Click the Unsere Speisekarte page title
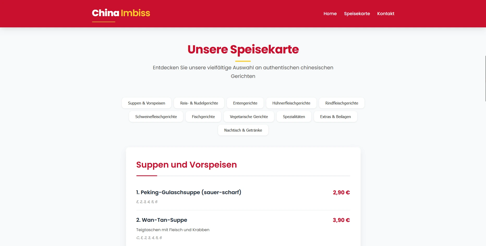 coord(243,49)
